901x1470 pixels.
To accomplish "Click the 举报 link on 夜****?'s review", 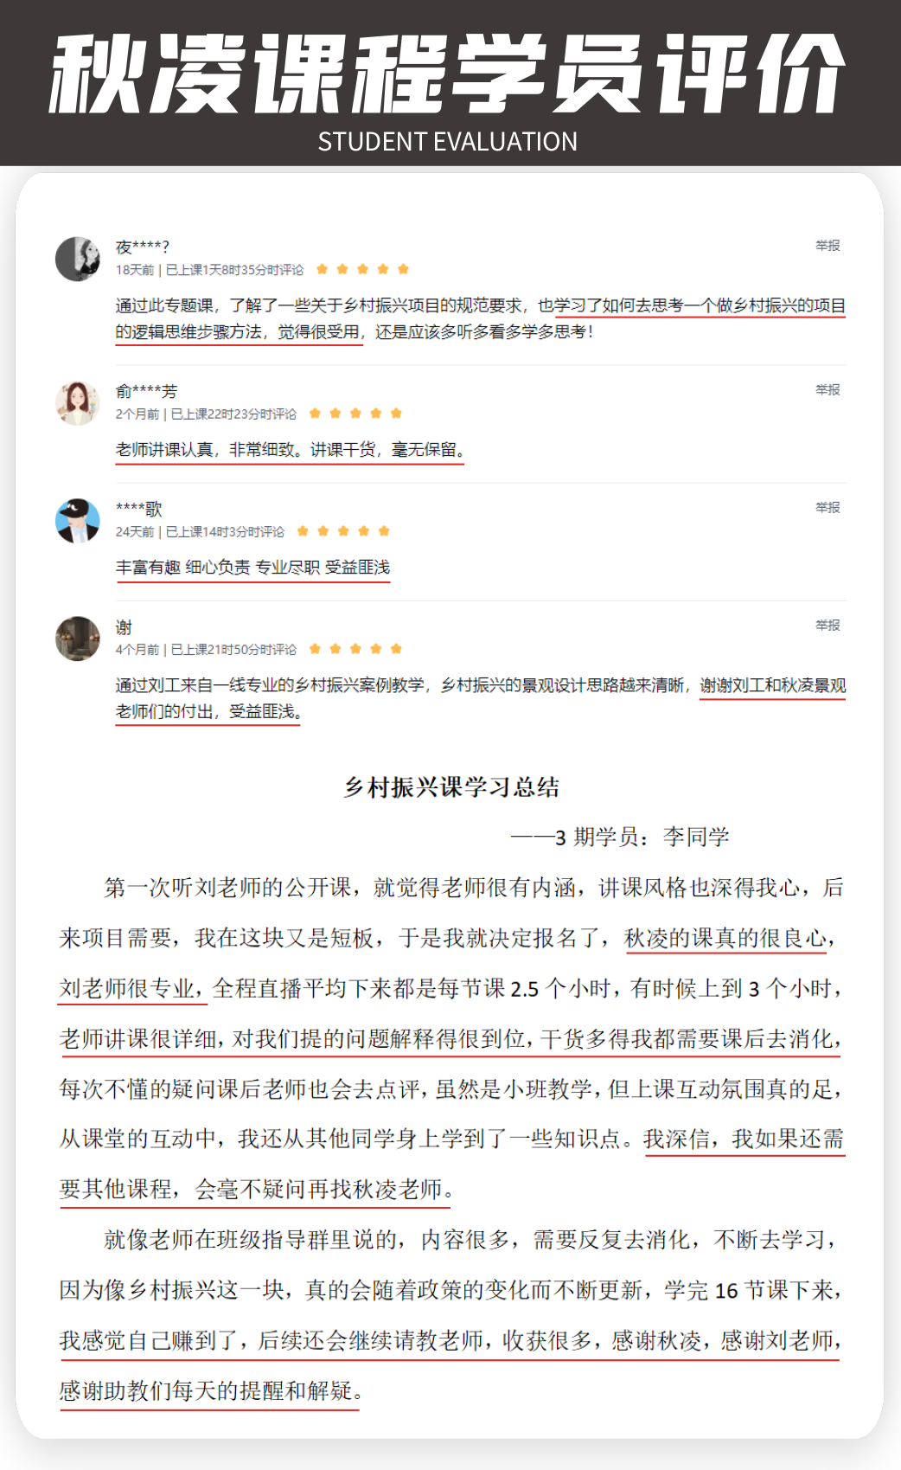I will coord(828,246).
